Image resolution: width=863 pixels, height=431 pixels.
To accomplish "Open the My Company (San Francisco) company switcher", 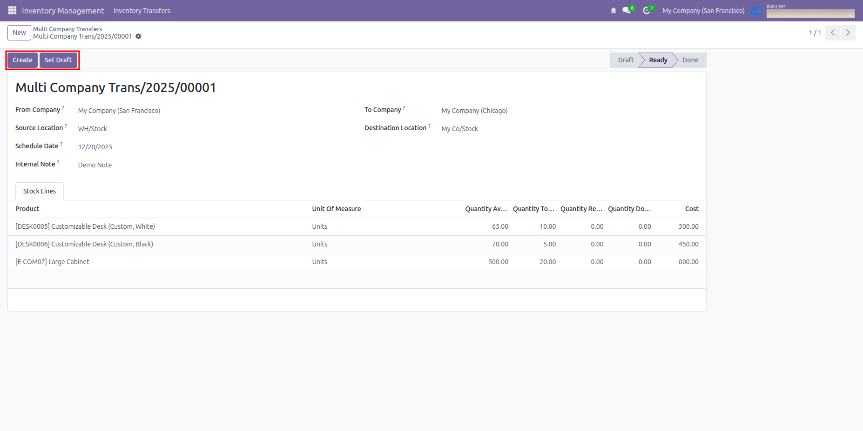I will point(703,11).
